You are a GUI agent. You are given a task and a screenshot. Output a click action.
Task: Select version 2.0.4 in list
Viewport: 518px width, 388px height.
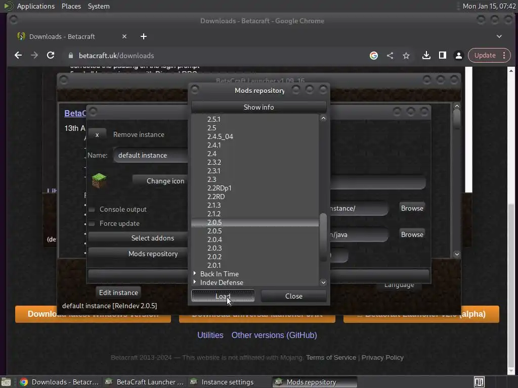click(x=214, y=239)
